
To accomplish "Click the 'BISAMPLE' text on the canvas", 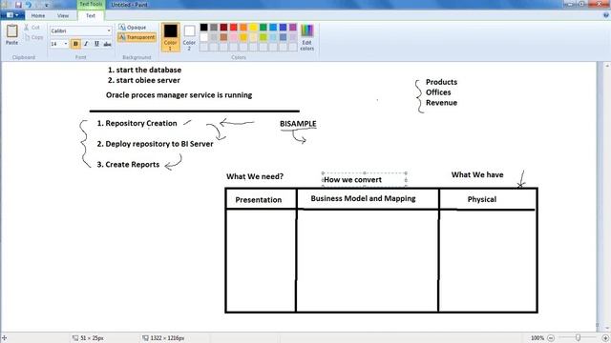I will click(x=298, y=124).
